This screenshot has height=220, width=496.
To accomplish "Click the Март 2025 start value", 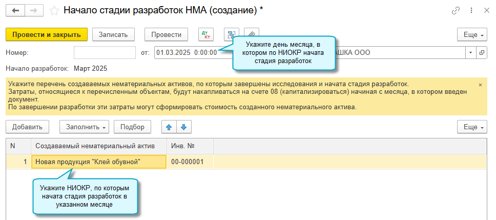I will click(91, 68).
